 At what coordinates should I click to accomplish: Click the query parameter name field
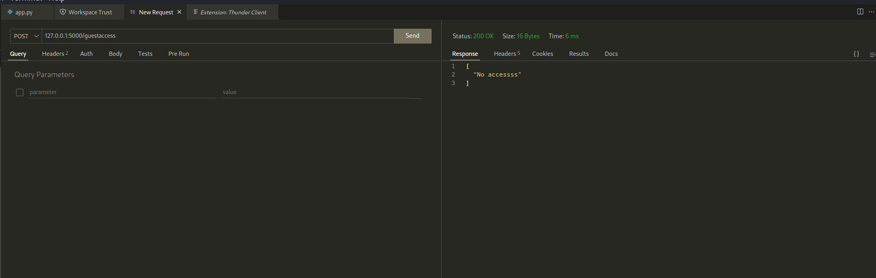click(x=122, y=92)
